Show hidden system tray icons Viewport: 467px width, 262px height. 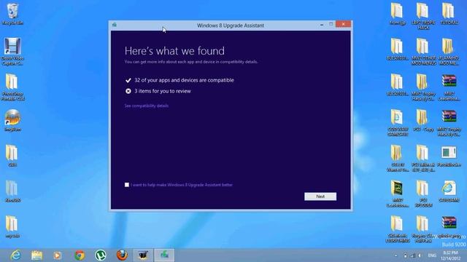click(395, 255)
